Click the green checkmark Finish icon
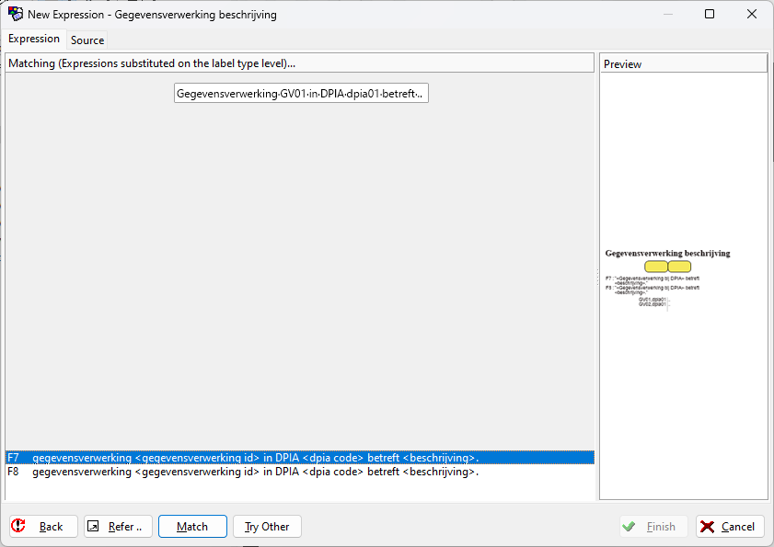 point(630,526)
